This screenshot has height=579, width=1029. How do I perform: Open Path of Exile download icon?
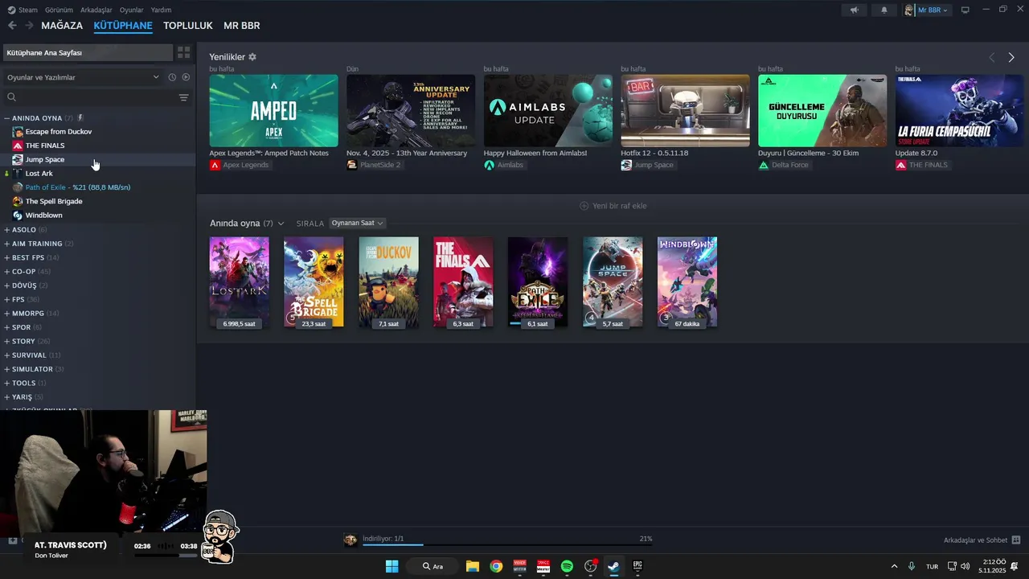coord(351,540)
